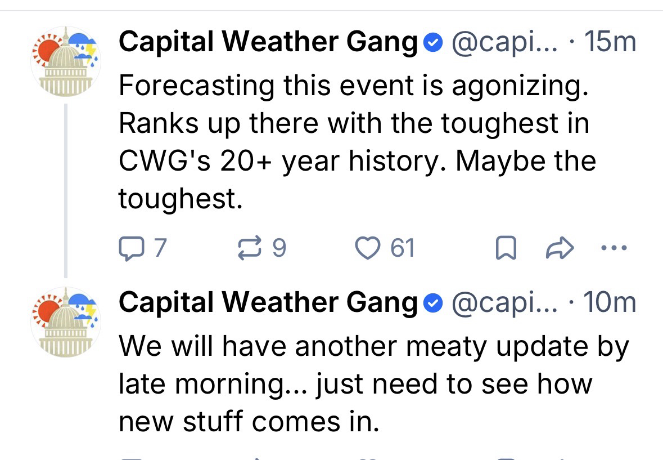The image size is (663, 460).
Task: Click verified badge on the 15m tweet
Action: pos(431,43)
